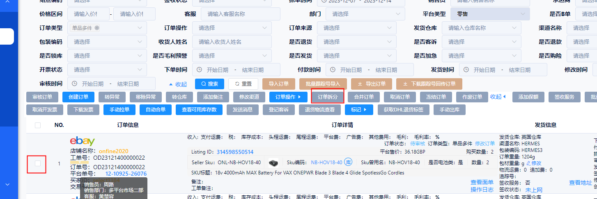Open the 开票状态 dropdown
597x199 pixels.
(x=107, y=70)
